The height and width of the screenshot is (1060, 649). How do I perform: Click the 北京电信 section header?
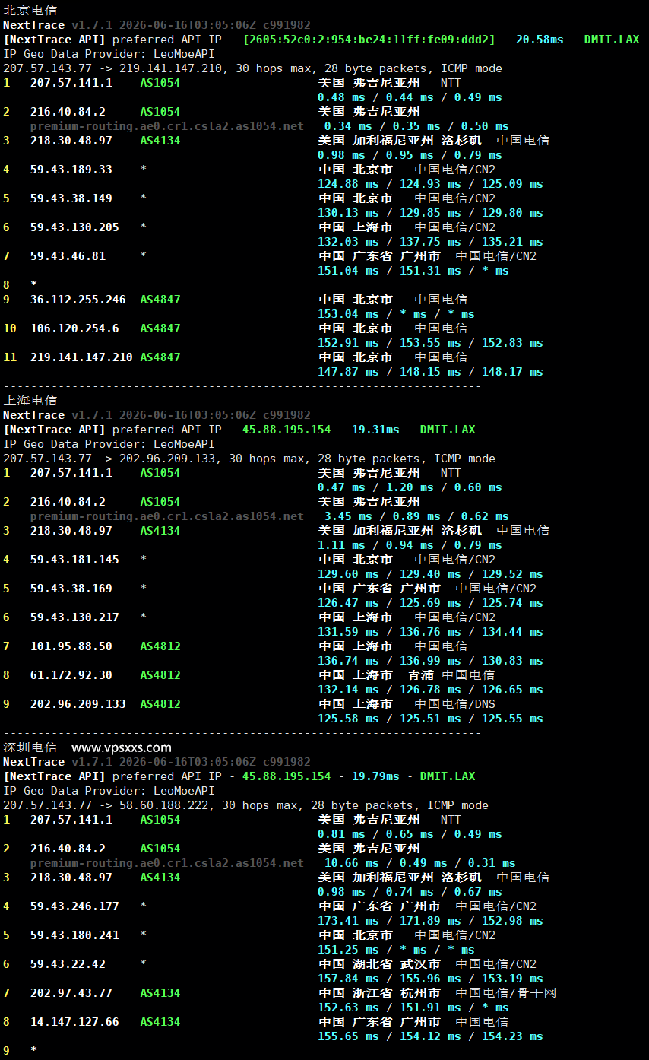[30, 11]
